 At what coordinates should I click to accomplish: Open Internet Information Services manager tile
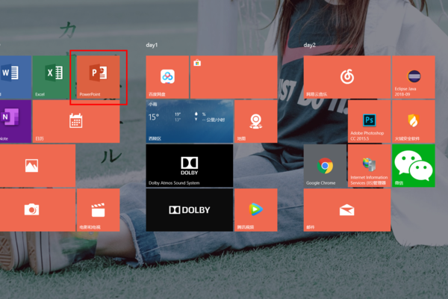pos(369,166)
